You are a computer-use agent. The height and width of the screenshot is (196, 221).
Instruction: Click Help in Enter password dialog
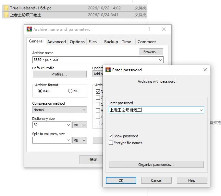(192, 180)
